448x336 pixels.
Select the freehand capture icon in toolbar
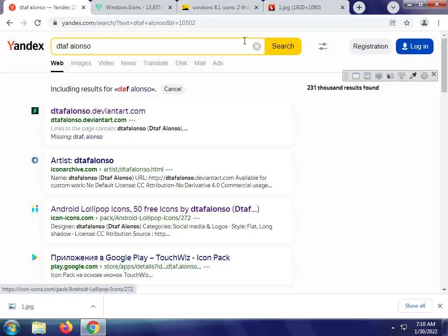402,76
